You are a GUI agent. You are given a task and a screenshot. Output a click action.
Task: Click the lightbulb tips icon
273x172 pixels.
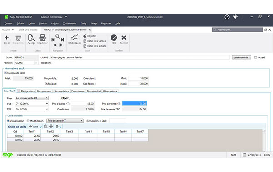click(235, 17)
